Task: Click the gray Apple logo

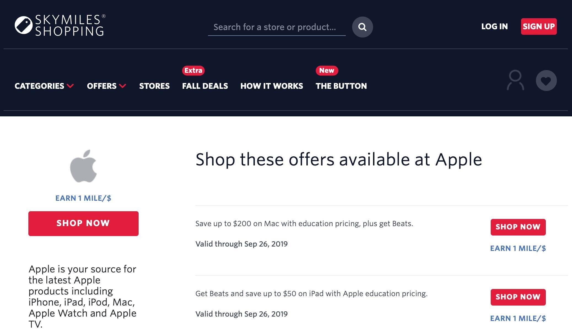Action: (83, 166)
